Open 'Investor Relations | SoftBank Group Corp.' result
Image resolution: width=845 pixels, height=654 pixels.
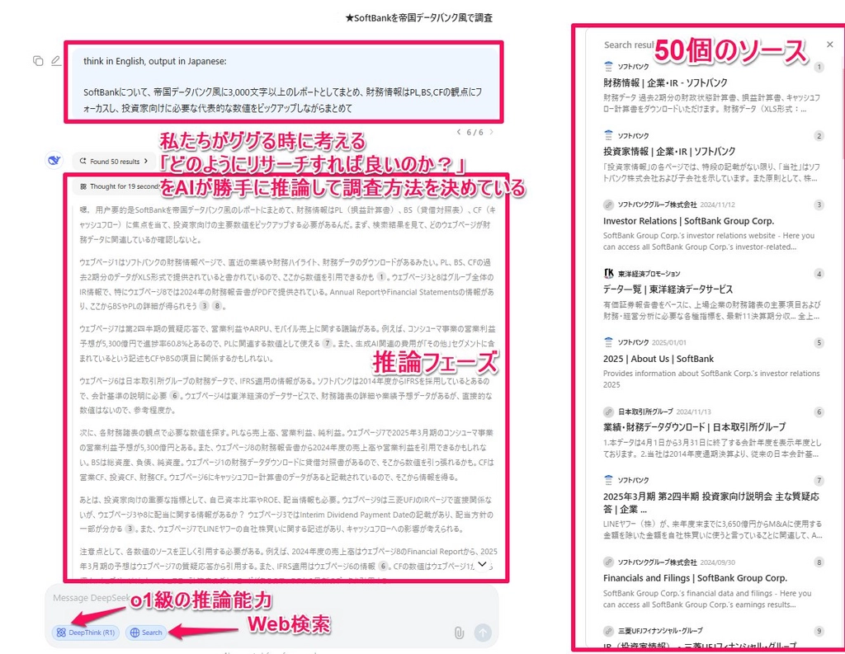coord(688,221)
